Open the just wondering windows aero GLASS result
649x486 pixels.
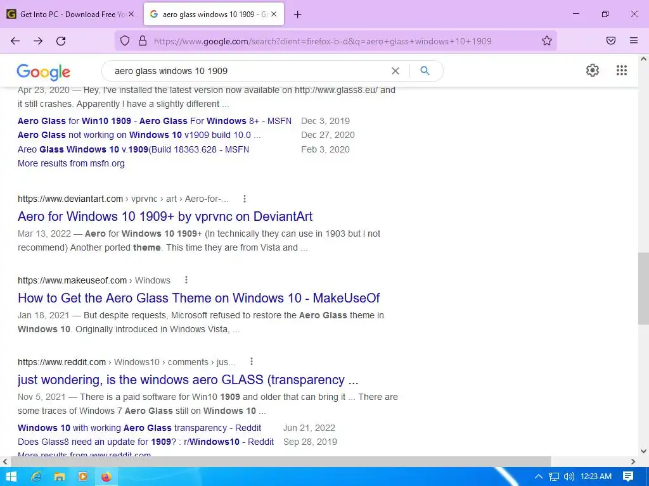[188, 380]
